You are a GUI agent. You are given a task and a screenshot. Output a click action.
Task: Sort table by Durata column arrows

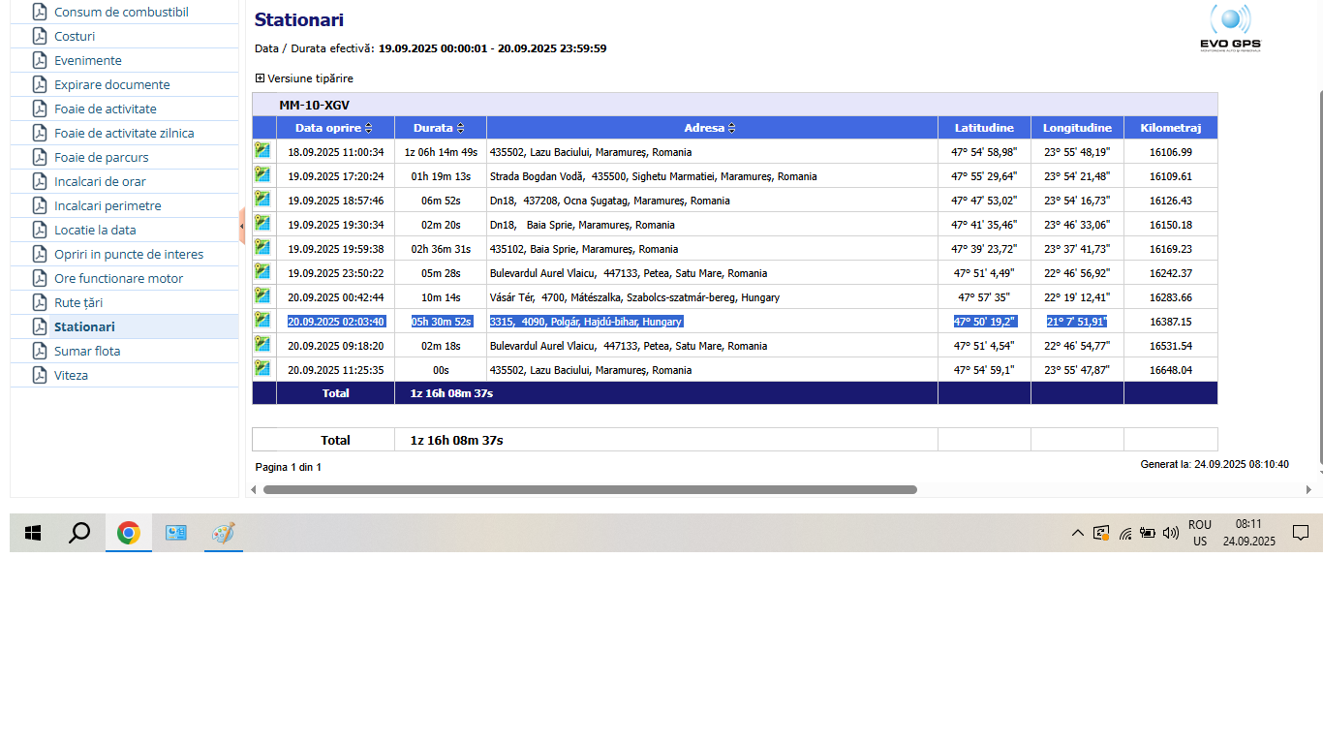(460, 128)
